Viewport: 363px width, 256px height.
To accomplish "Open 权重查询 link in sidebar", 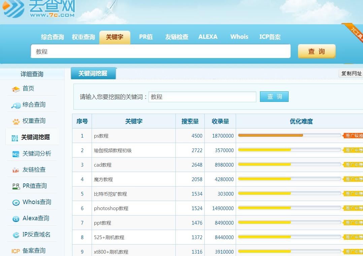I will [34, 121].
